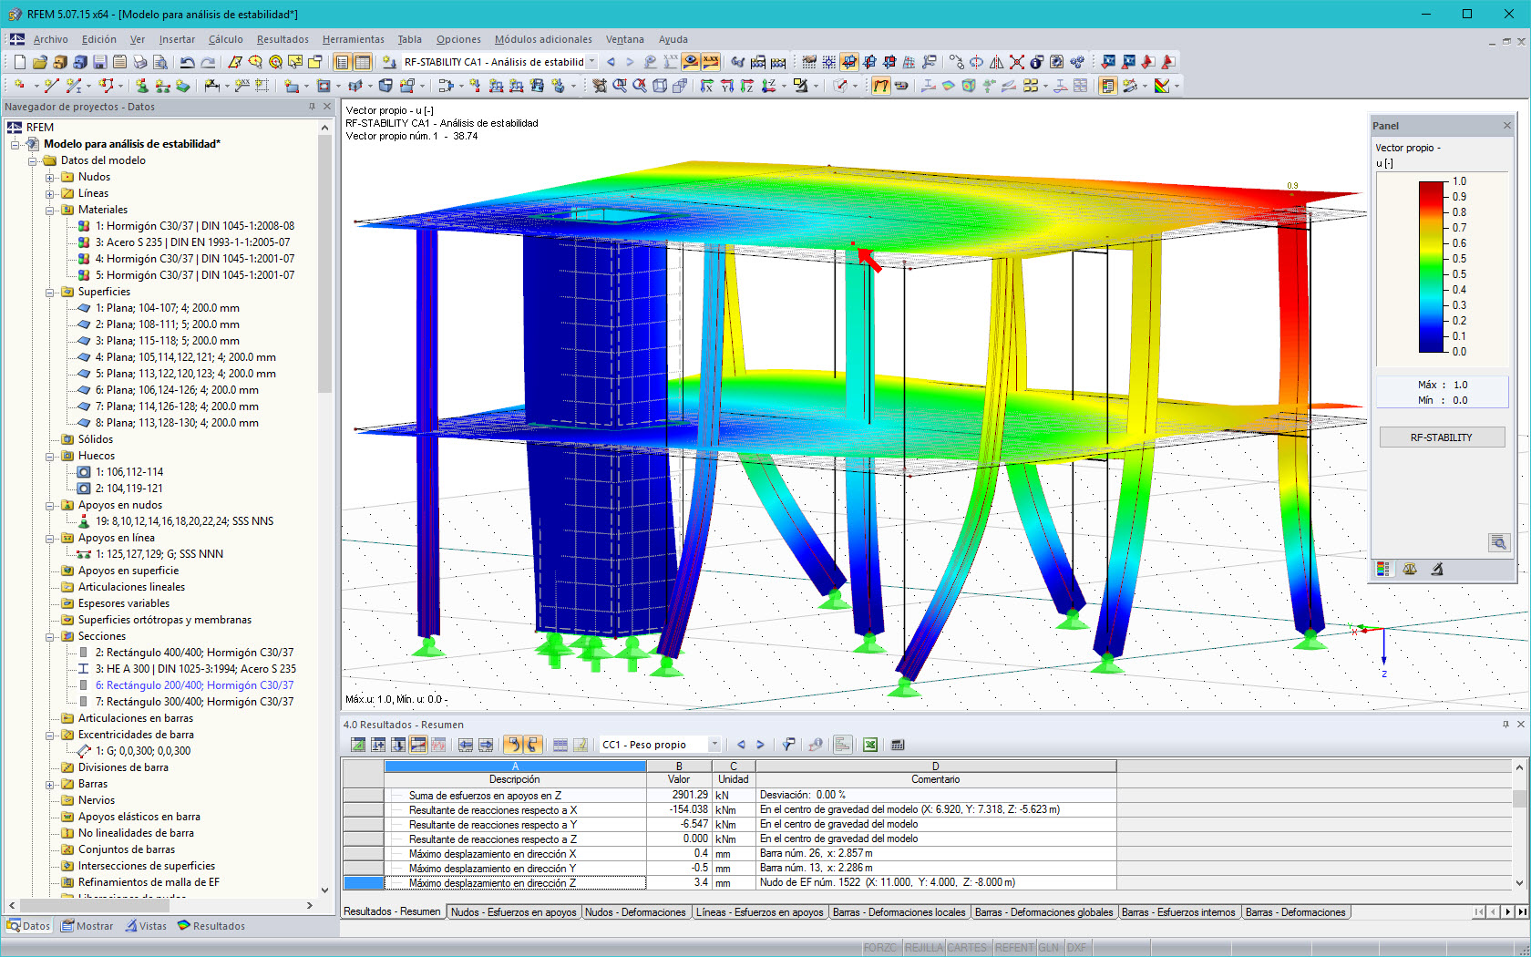Click the calculator icon in the results table toolbar
The width and height of the screenshot is (1531, 957).
(898, 745)
